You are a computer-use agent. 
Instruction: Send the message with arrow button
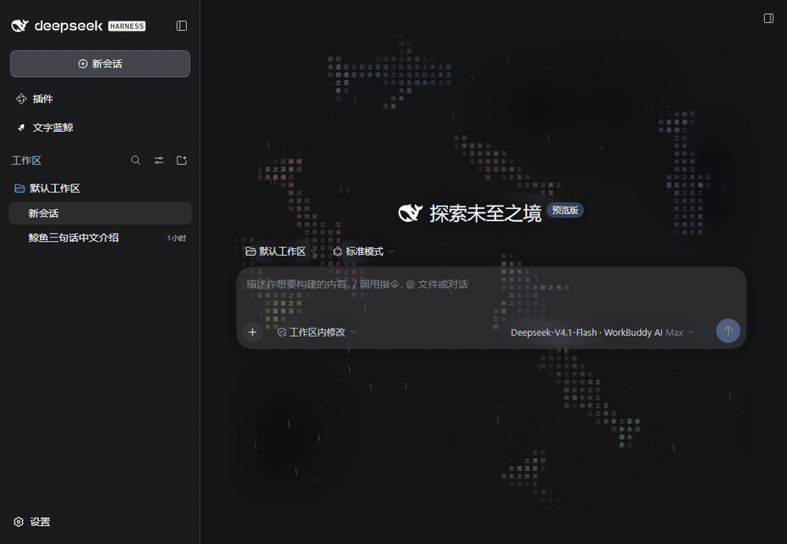tap(728, 331)
